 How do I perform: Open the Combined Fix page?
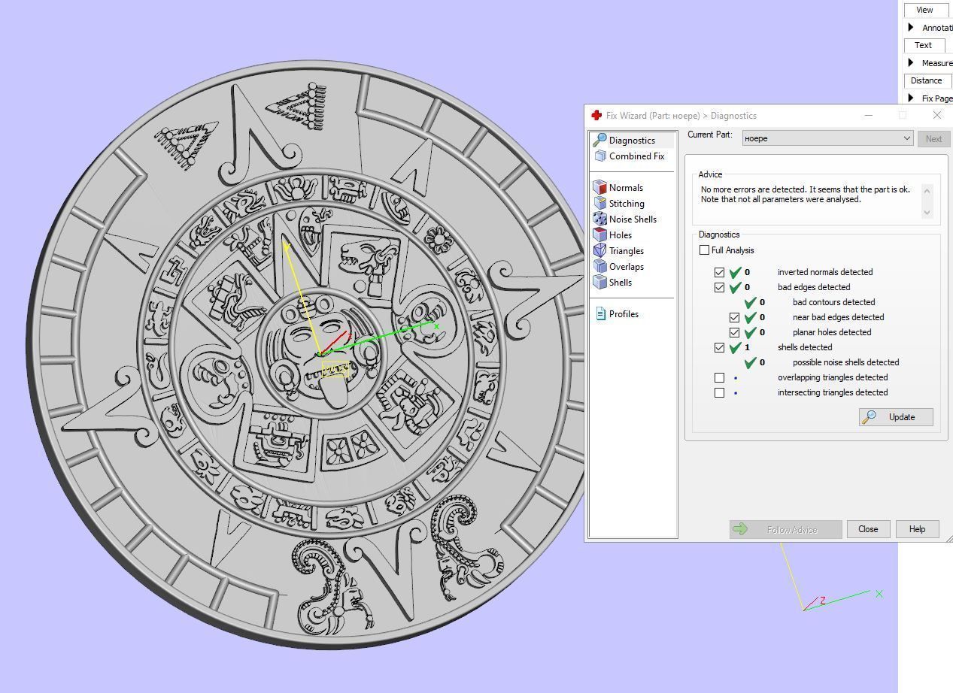[636, 156]
